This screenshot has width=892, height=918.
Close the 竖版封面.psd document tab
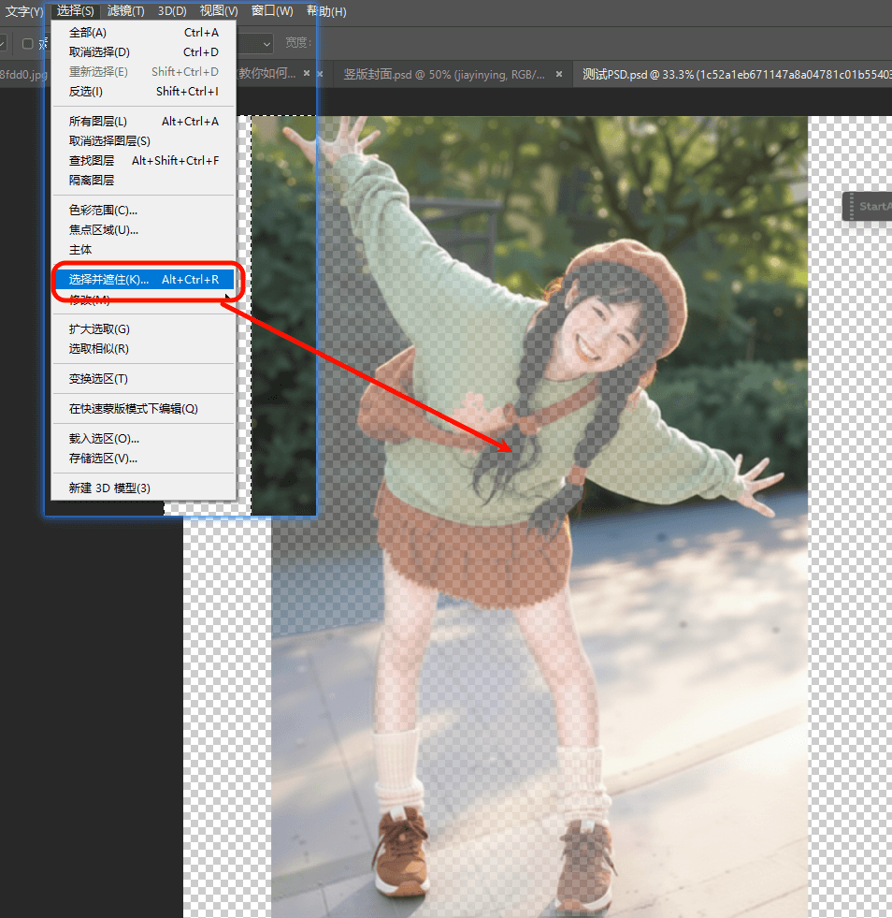tap(560, 74)
